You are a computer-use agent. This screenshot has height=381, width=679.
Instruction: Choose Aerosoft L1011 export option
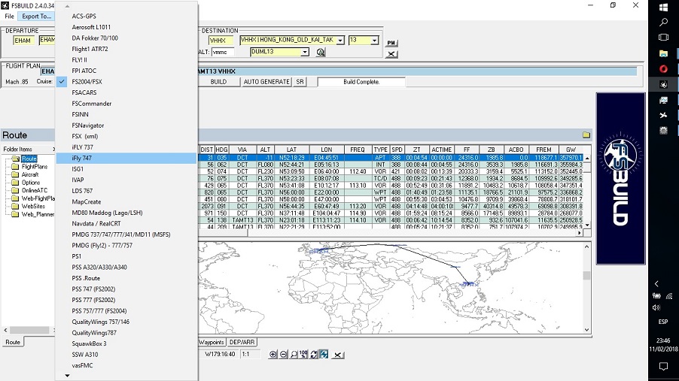pos(127,27)
